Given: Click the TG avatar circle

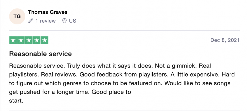Looking at the screenshot, I should [x=17, y=16].
